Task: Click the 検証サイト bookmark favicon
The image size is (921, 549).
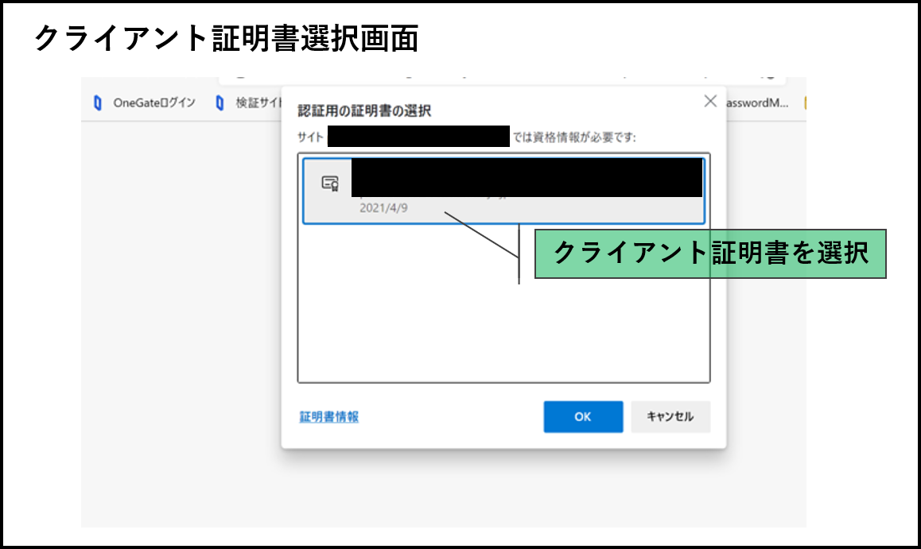Action: click(220, 103)
